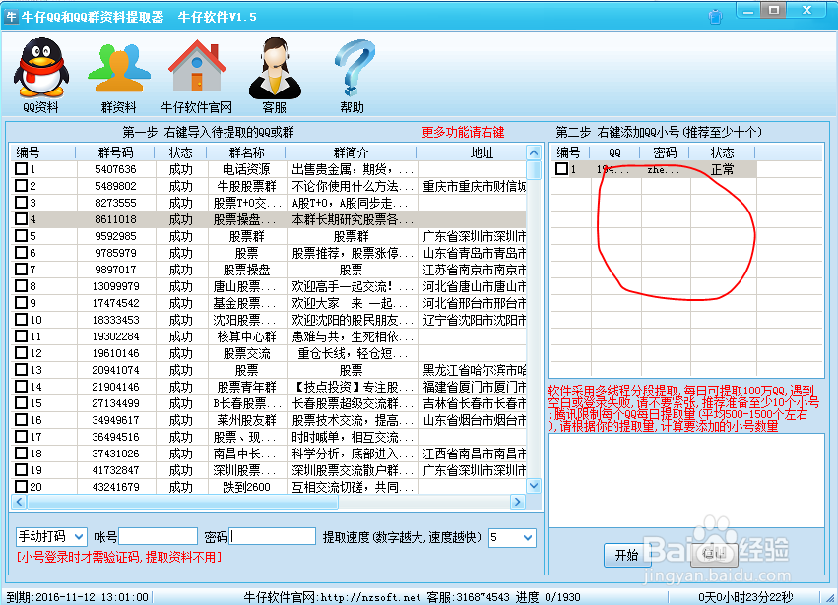
Task: Click address 重庆市重庆市财信城 in row 2
Action: point(474,186)
